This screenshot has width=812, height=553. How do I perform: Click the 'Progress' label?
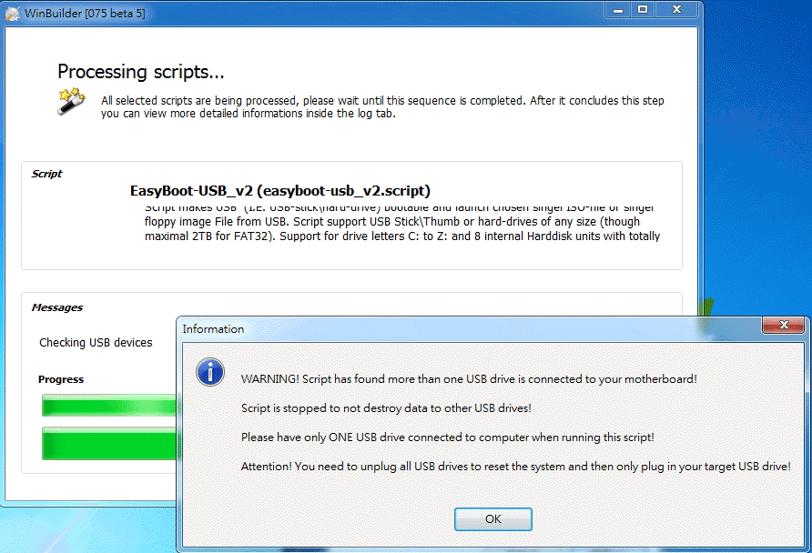click(61, 379)
